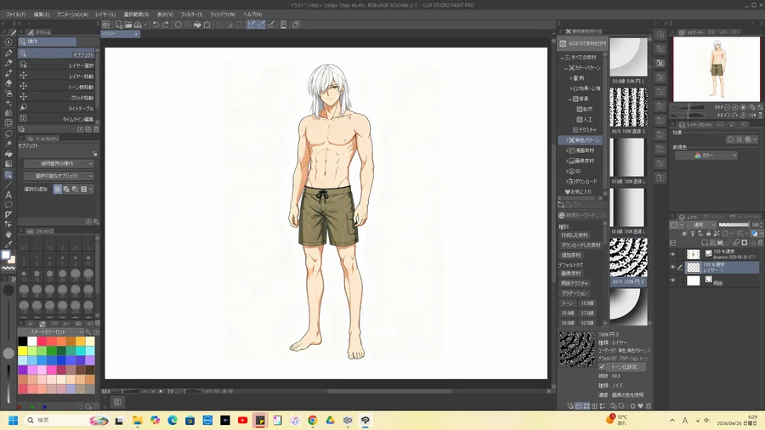Open the ウィンドウ(W) menu

(x=223, y=14)
